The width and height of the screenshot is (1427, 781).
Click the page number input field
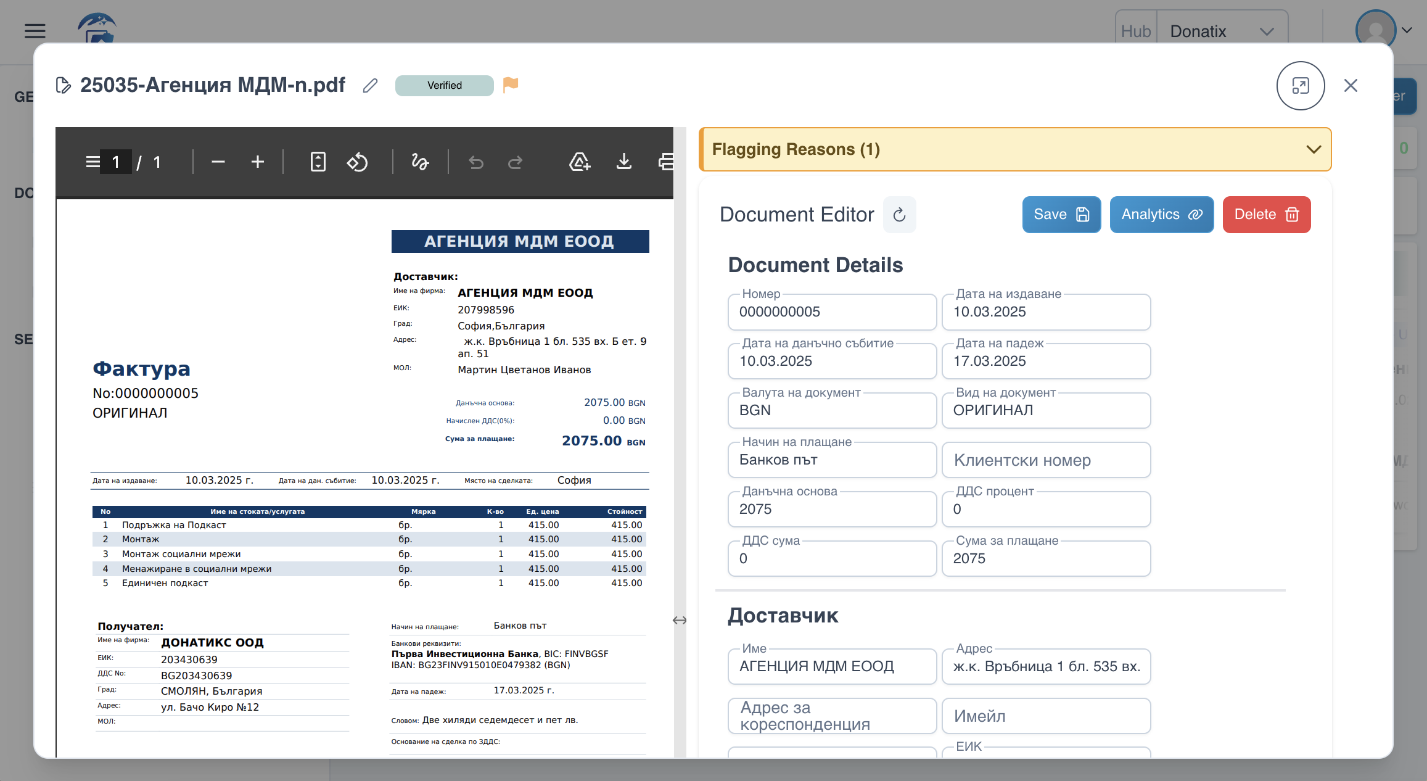[116, 162]
